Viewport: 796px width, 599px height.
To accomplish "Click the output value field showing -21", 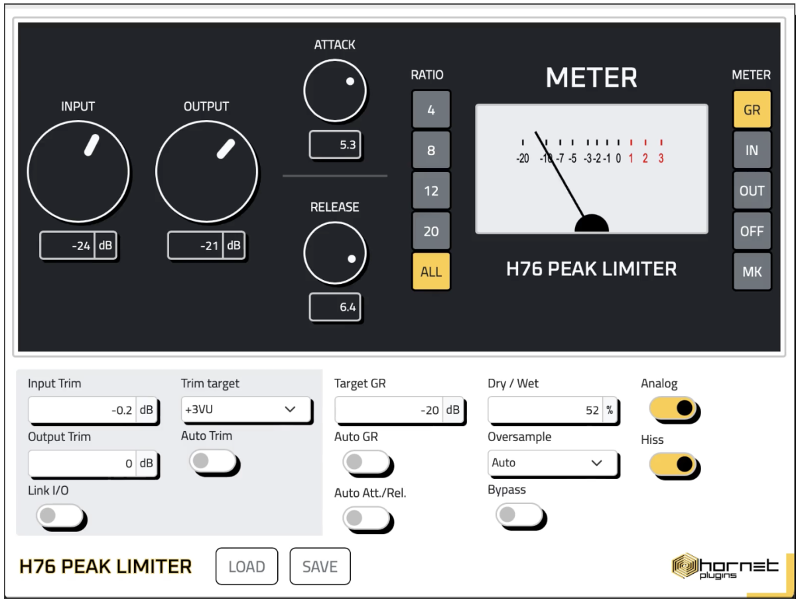I will pyautogui.click(x=206, y=245).
